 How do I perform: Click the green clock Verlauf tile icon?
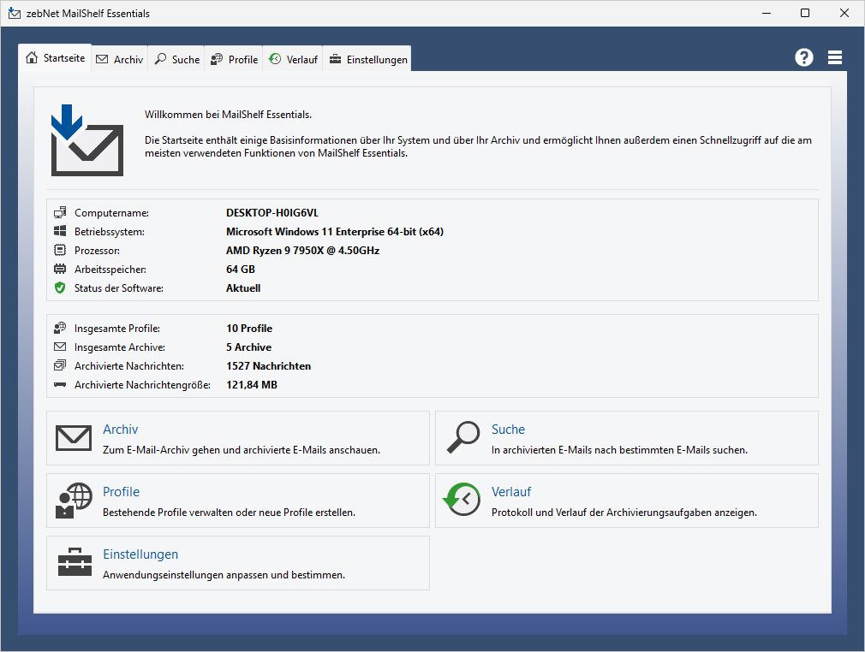pos(462,501)
